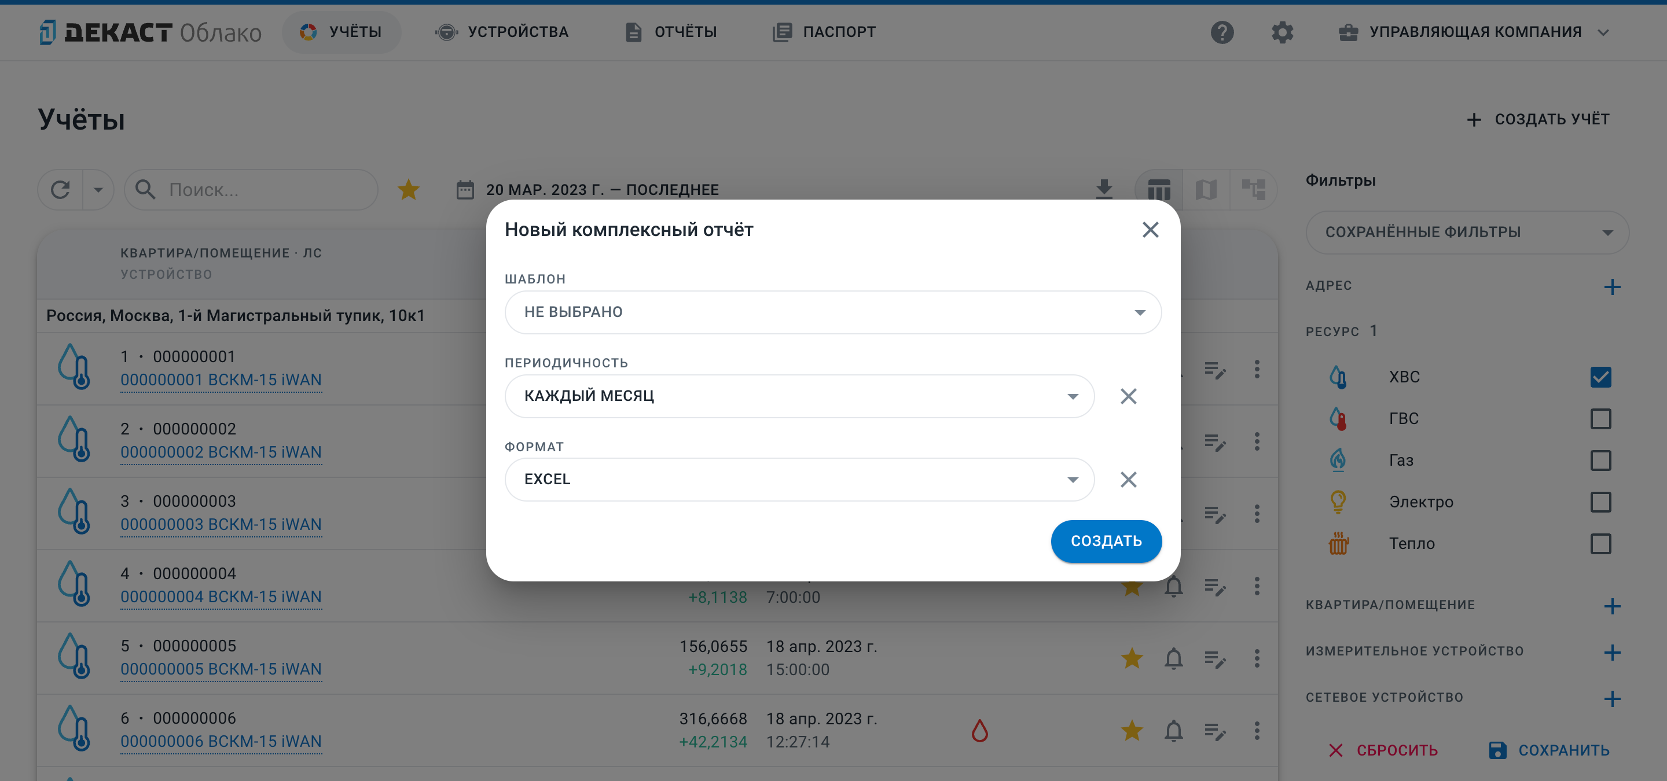This screenshot has width=1667, height=781.
Task: Go to the УСТРОЙСТВА menu tab
Action: coord(501,32)
